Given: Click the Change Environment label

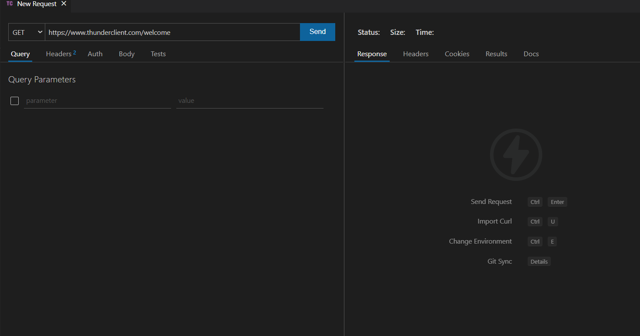Looking at the screenshot, I should (480, 241).
